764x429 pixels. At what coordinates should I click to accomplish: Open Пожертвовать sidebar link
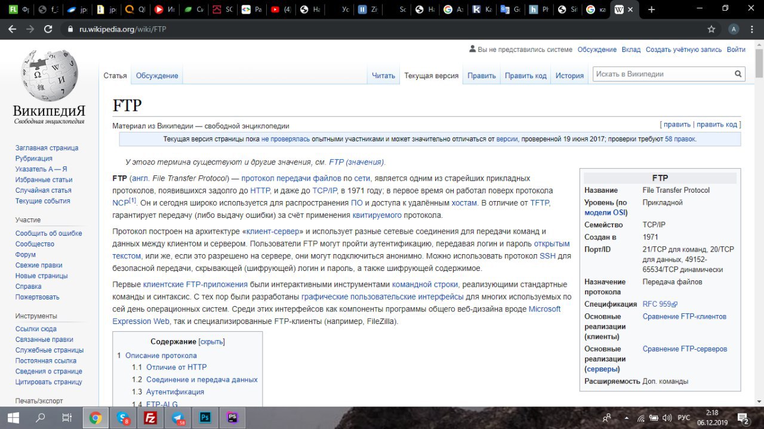point(38,297)
